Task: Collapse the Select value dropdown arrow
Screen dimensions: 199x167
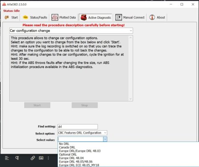Action: [105, 139]
